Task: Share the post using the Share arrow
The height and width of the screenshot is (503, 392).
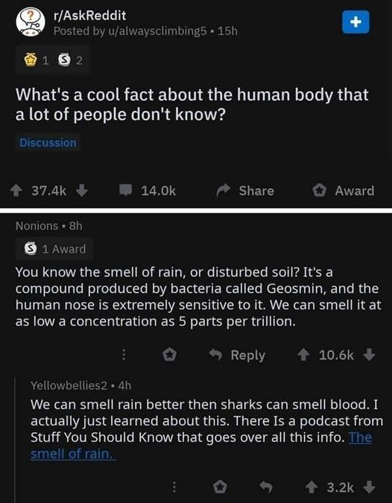Action: coord(244,191)
